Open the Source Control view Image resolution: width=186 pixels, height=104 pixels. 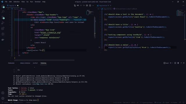click(3, 17)
